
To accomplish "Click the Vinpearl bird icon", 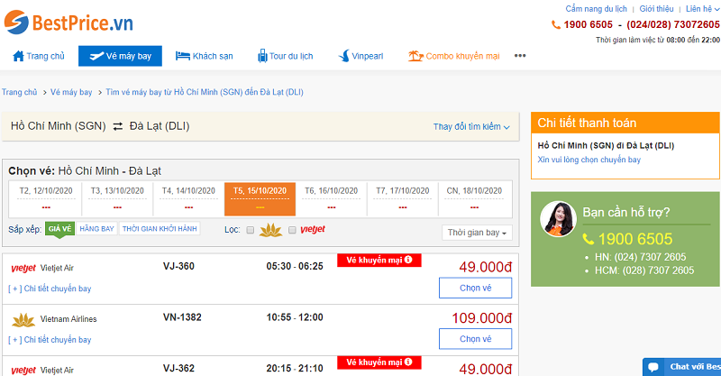I will pyautogui.click(x=344, y=56).
